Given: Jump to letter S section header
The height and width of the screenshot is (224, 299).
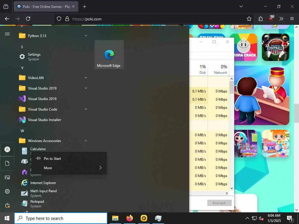Looking at the screenshot, I should click(22, 47).
